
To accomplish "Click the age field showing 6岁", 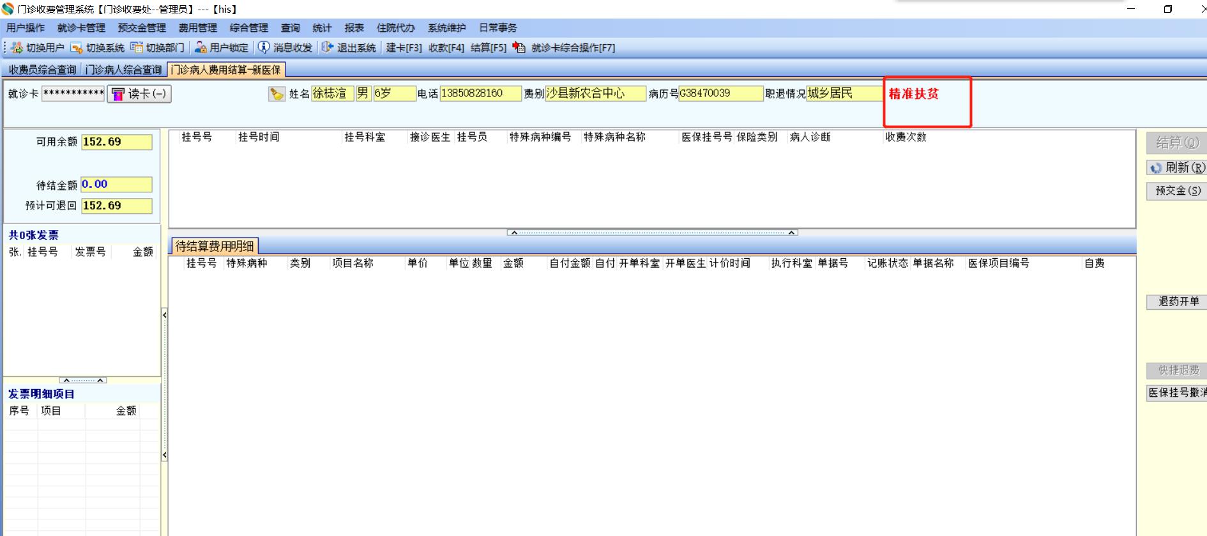I will click(x=395, y=94).
